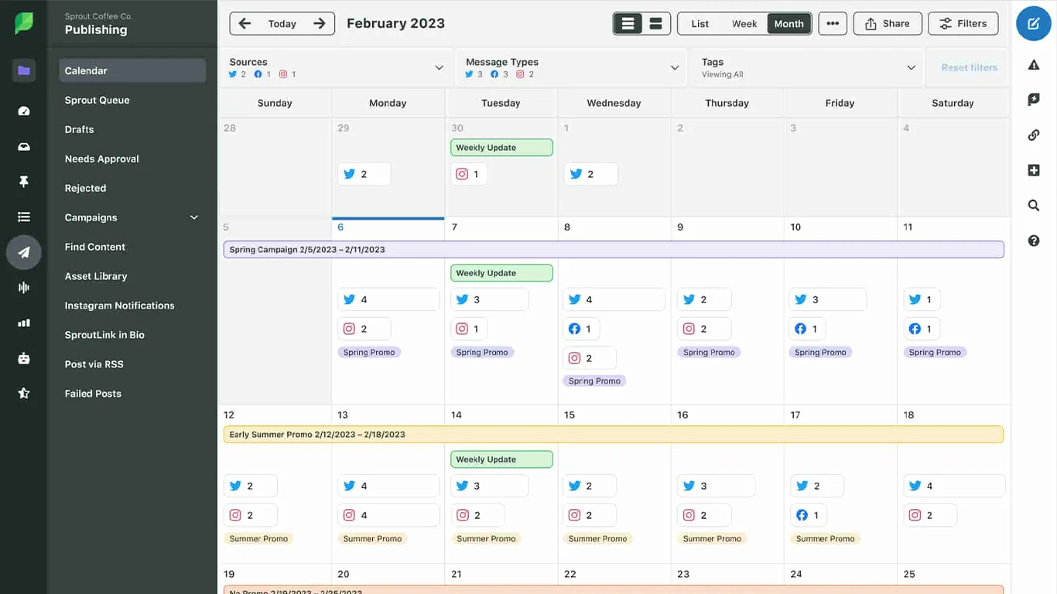Image resolution: width=1057 pixels, height=594 pixels.
Task: Switch to the compact calendar density view
Action: coord(628,24)
